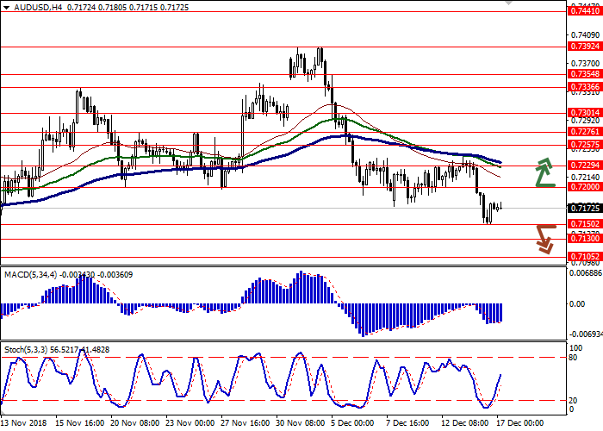This screenshot has width=603, height=431.
Task: Click the green upward arrow icon
Action: click(544, 172)
